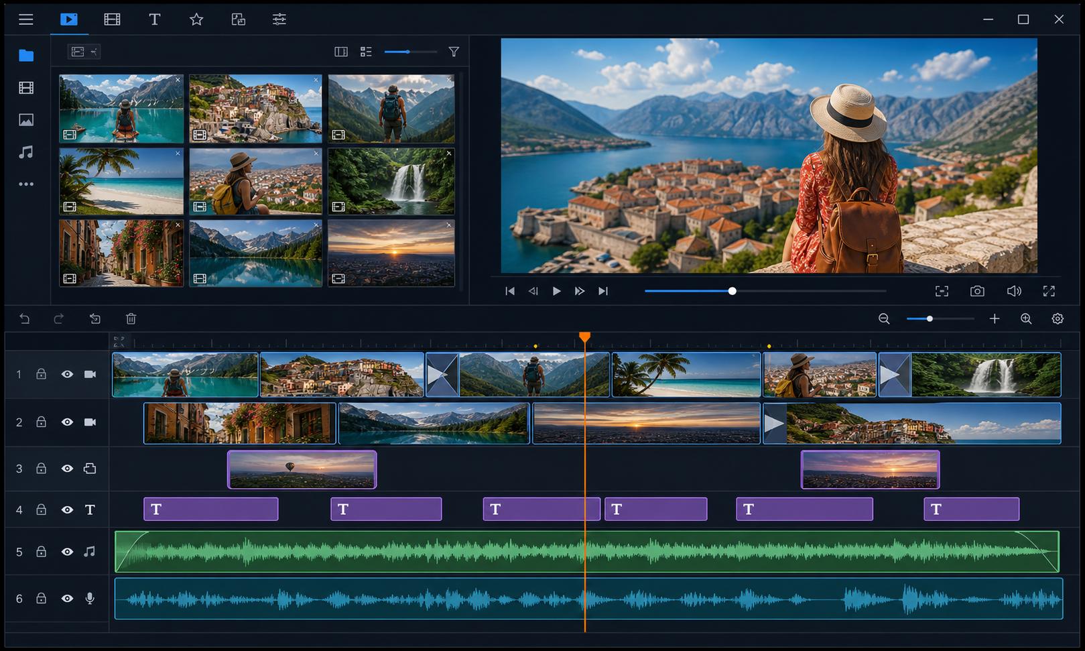Switch media browser to column view
Screen dimensions: 1085x651
(x=341, y=52)
